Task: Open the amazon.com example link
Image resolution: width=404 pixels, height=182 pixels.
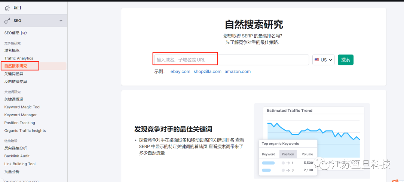Action: [x=238, y=71]
